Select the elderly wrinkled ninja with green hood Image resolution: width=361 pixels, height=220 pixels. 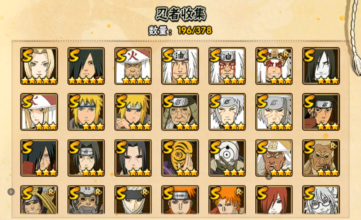click(180, 112)
